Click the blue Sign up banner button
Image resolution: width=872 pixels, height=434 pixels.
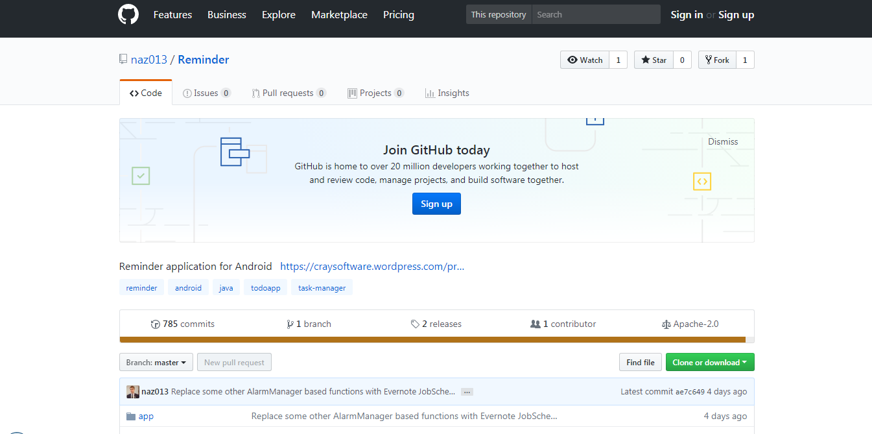[436, 204]
